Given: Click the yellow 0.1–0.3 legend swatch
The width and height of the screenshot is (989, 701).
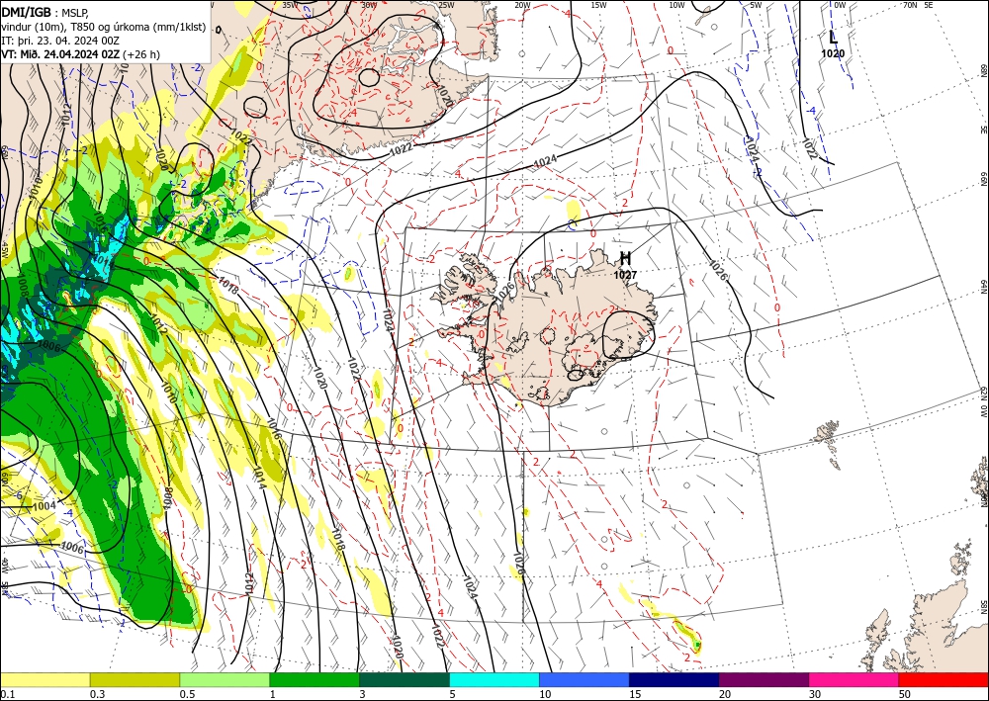Looking at the screenshot, I should point(45,679).
